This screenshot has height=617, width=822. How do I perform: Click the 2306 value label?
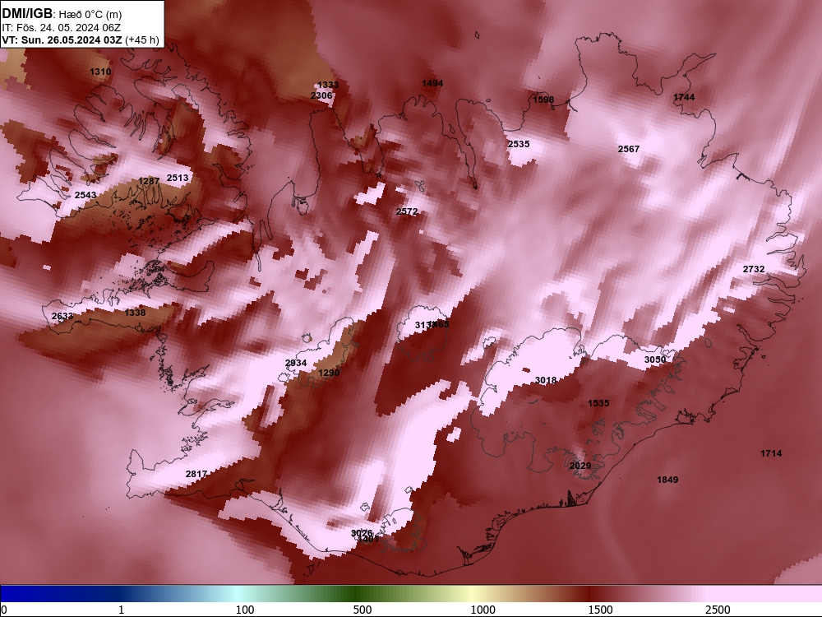(x=321, y=95)
